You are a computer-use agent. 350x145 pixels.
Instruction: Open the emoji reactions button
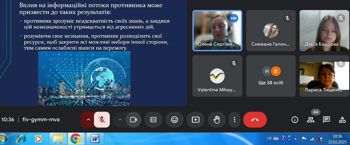pos(174,120)
